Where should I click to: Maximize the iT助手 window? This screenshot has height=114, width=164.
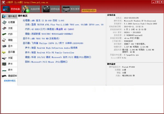tap(158, 2)
